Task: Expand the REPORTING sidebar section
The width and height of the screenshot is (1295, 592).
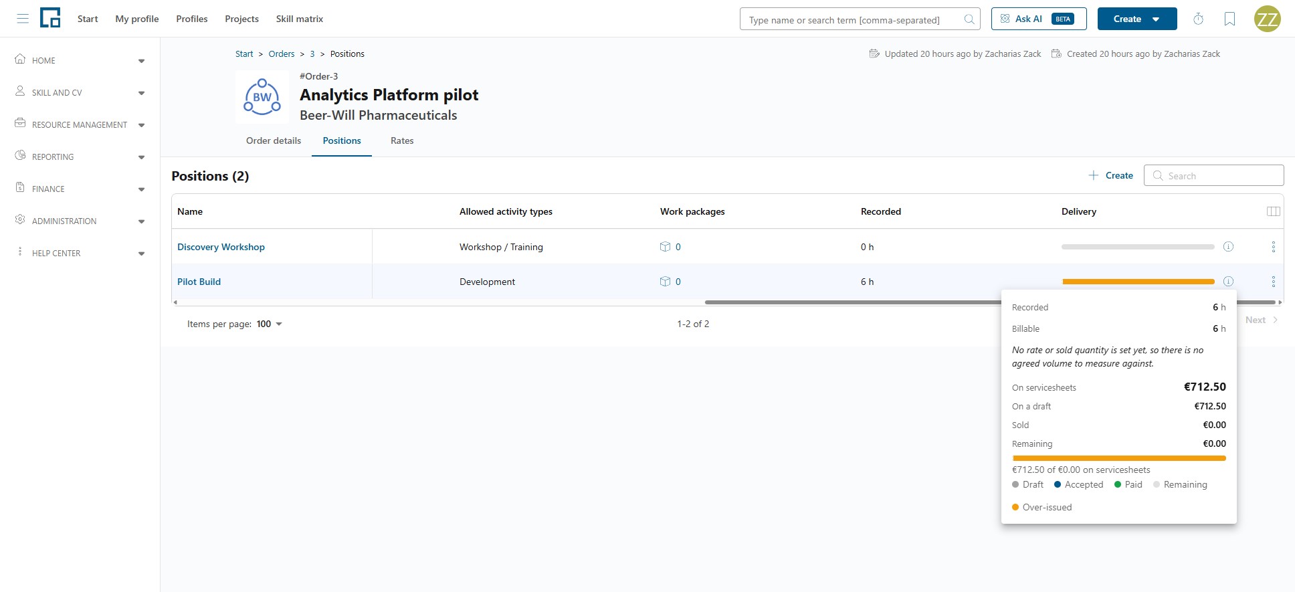Action: click(141, 157)
